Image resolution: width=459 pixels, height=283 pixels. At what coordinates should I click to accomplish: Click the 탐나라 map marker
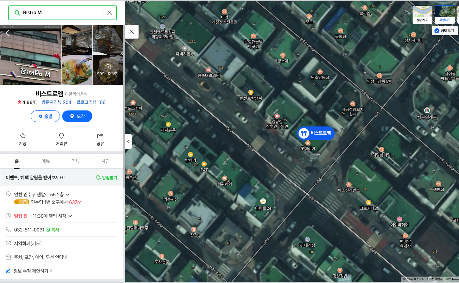pos(191,155)
